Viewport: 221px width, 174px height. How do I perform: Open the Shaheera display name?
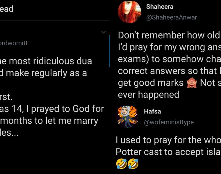[x=160, y=7]
